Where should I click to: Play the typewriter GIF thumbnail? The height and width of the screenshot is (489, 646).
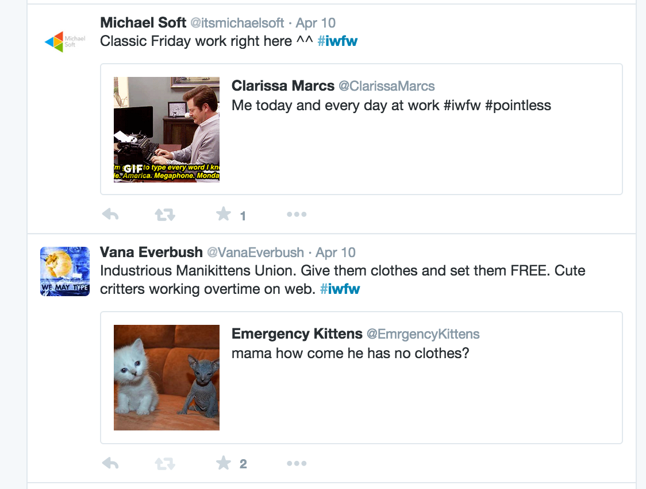167,130
